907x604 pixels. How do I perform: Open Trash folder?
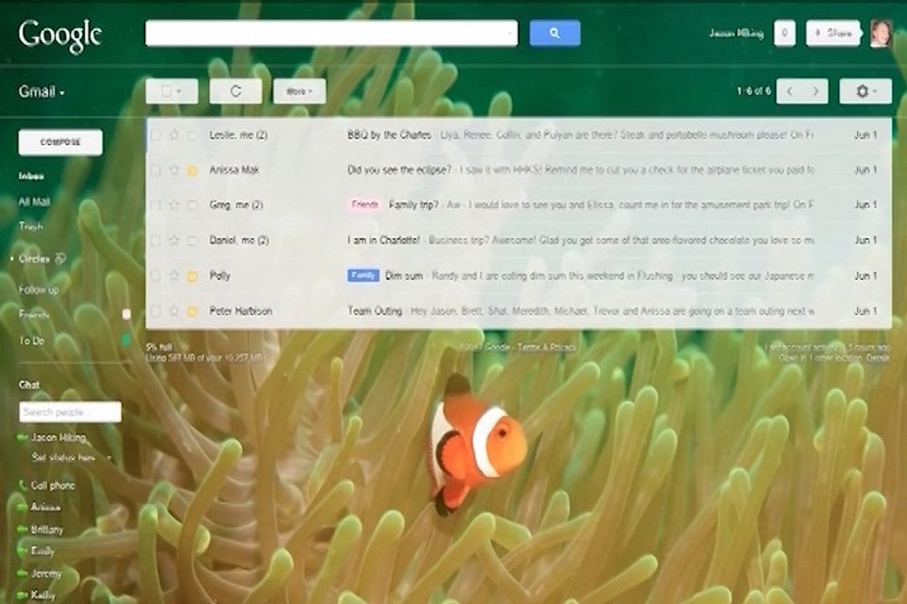pyautogui.click(x=31, y=226)
